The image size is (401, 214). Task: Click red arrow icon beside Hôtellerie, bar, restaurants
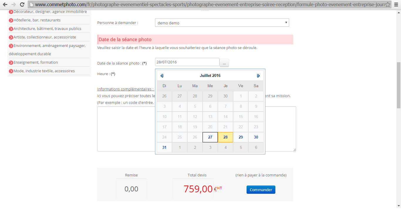point(11,20)
